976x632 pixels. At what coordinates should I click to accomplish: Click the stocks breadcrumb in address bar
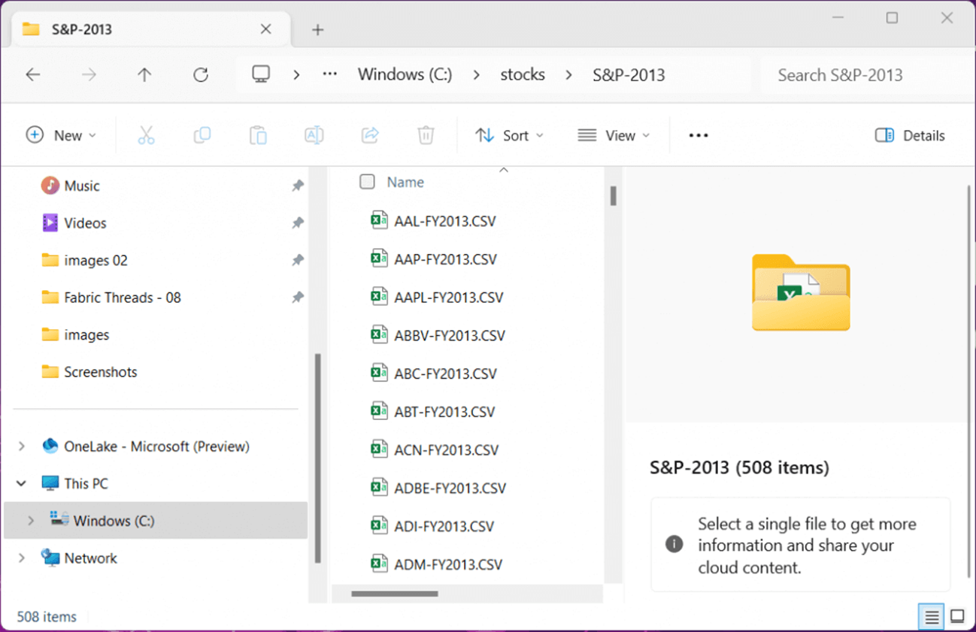[x=523, y=74]
